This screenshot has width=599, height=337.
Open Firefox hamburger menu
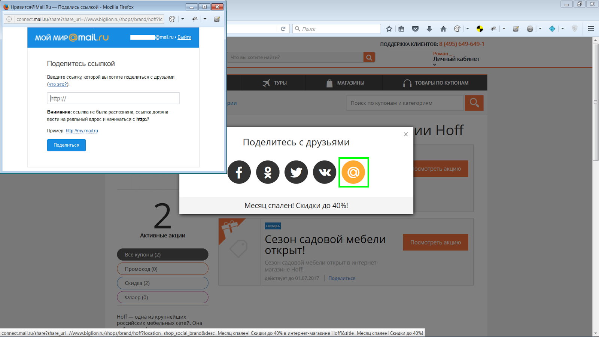click(x=591, y=29)
